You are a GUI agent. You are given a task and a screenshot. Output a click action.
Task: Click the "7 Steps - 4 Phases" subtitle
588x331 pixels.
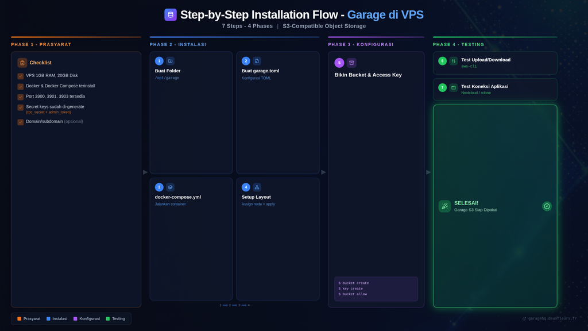pyautogui.click(x=247, y=26)
